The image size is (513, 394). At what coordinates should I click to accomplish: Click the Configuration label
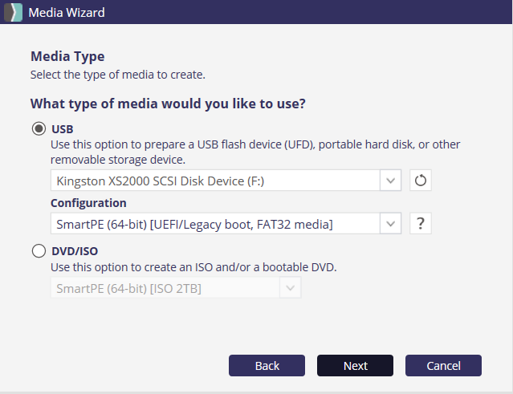tap(88, 203)
